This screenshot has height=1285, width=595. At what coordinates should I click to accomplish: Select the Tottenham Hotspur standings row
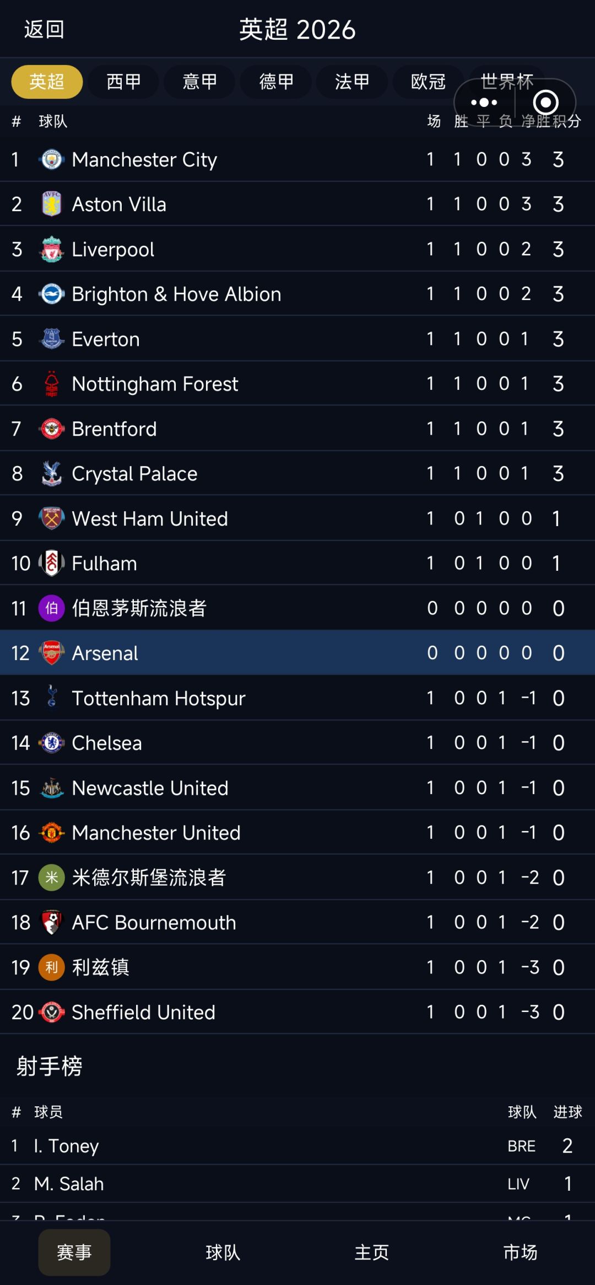297,698
